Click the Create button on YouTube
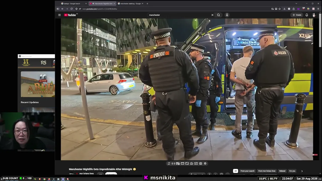Image resolution: width=322 pixels, height=181 pixels. (x=297, y=15)
